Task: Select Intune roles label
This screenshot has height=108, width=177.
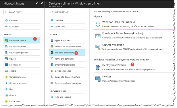Action: pos(15,101)
